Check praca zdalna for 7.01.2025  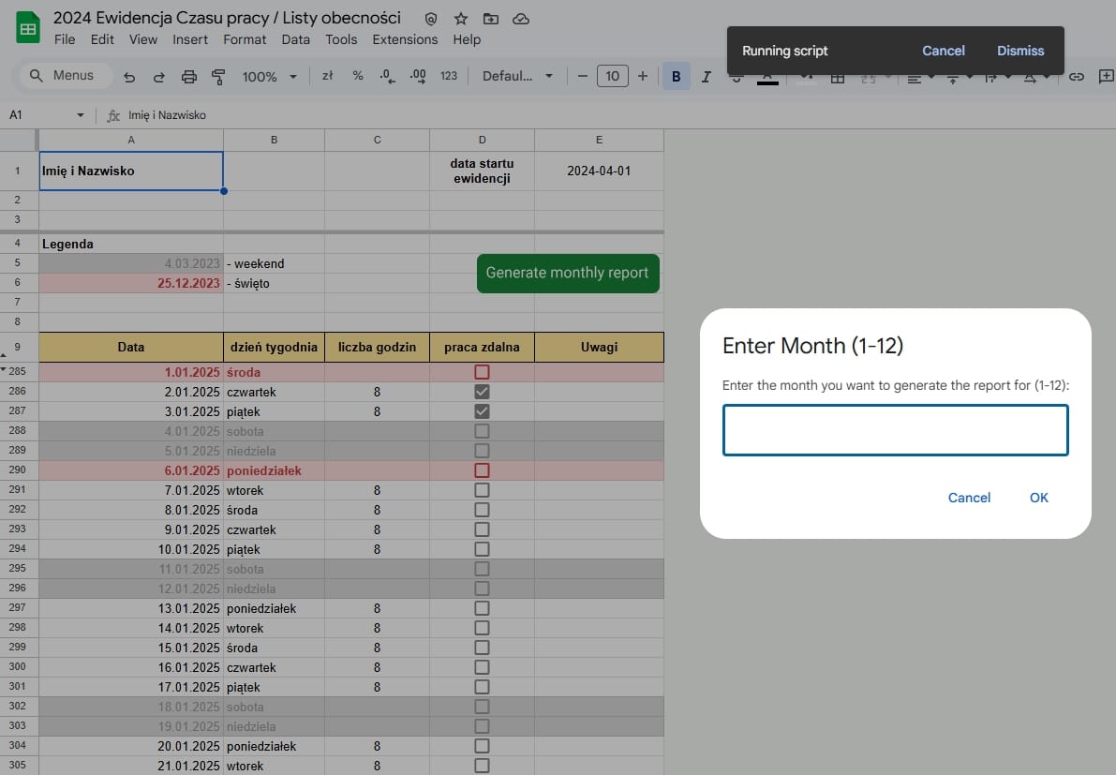click(x=482, y=490)
